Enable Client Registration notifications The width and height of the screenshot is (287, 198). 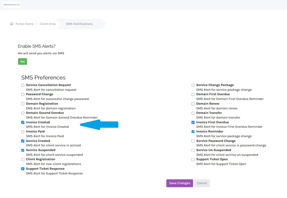tap(23, 159)
